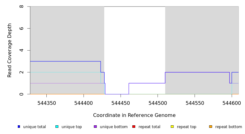245x134 pixels.
Task: Select the "unique total" legend label
Action: [x=34, y=127]
